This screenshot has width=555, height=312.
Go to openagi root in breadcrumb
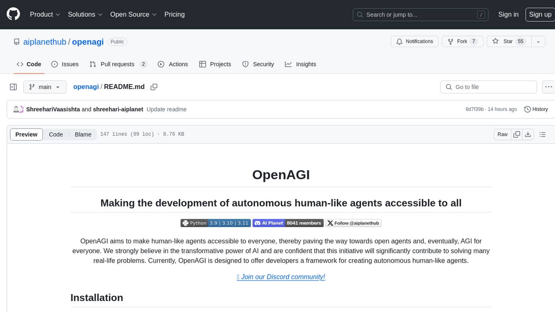point(86,87)
